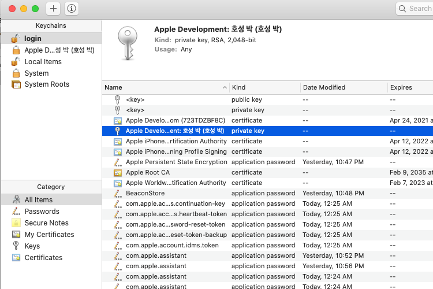433x289 pixels.
Task: Click the Feb 9, 2035 expiry cell
Action: pyautogui.click(x=411, y=172)
